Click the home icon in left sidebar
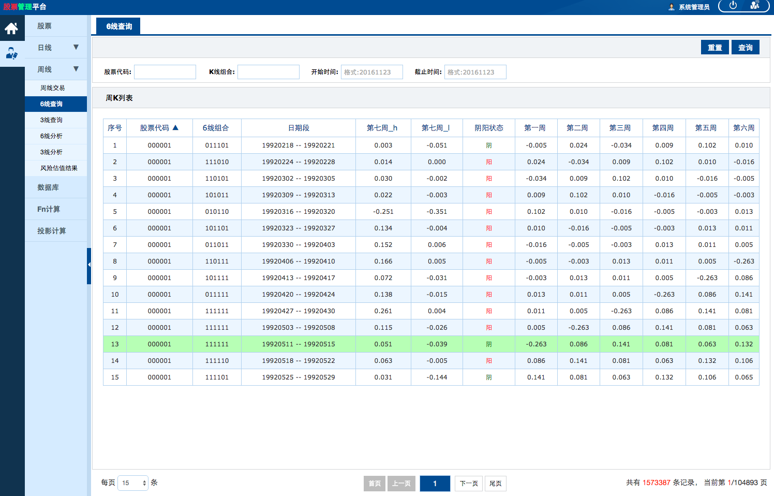 12,28
